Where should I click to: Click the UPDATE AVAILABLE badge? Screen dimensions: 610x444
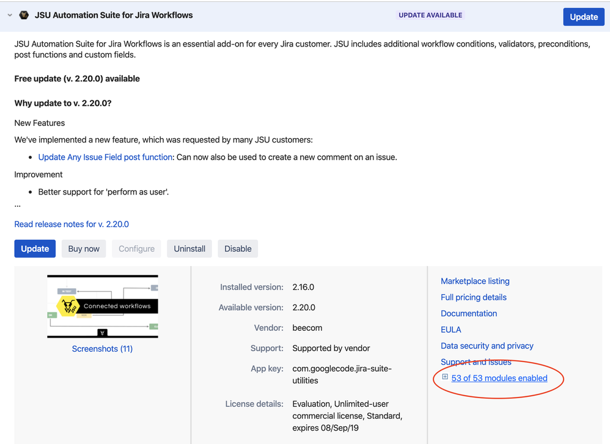(430, 15)
